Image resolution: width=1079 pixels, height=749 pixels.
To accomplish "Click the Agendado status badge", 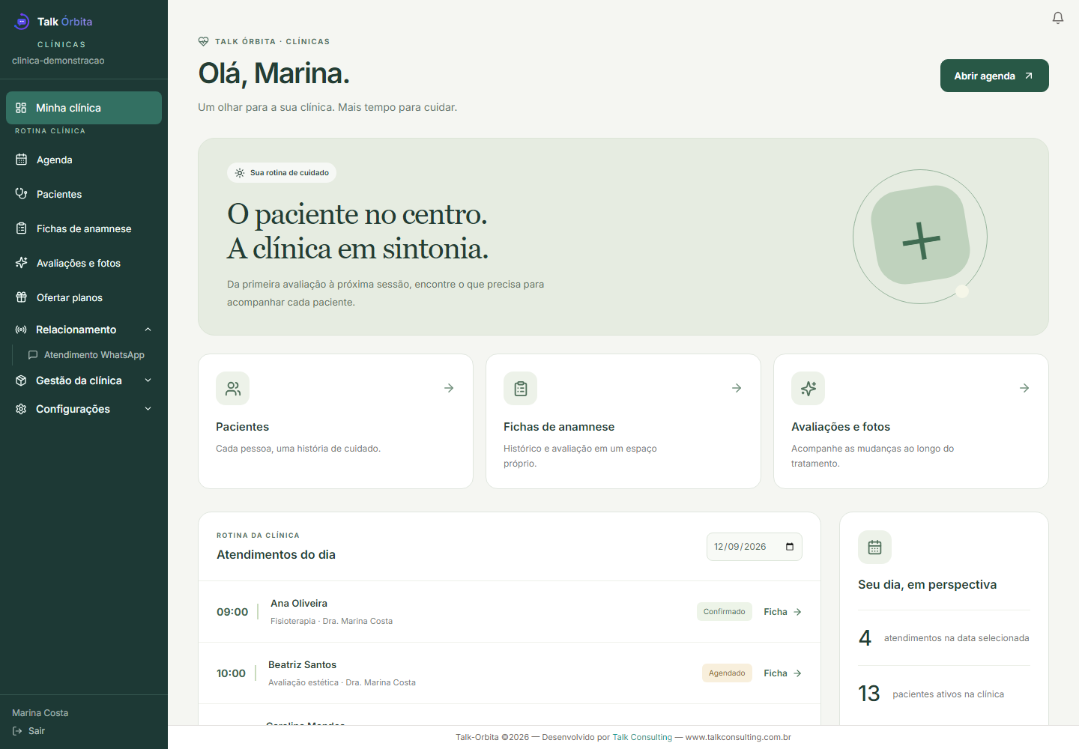I will 727,673.
